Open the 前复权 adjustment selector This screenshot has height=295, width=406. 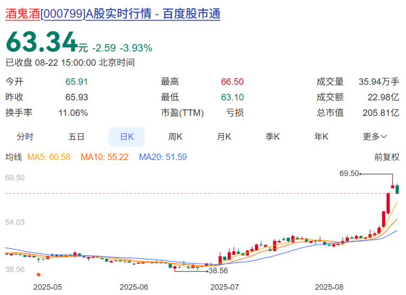387,157
